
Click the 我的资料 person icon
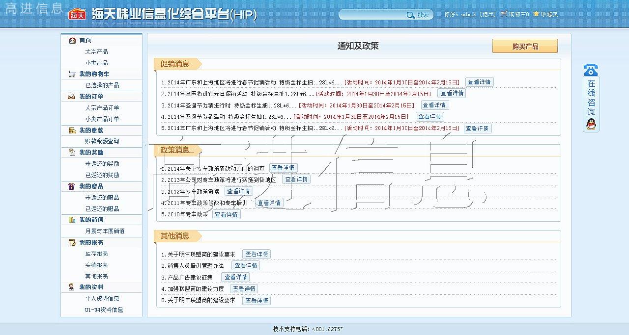point(72,287)
